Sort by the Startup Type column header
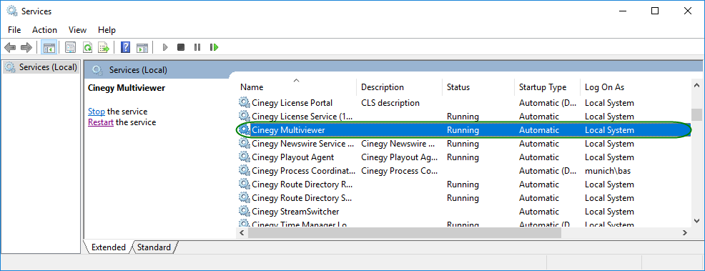Image resolution: width=705 pixels, height=271 pixels. 547,87
